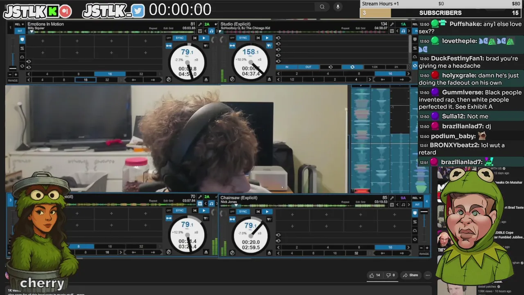524x295 pixels.
Task: Eject track from Chainsaw (Explicit) deck
Action: click(x=269, y=253)
